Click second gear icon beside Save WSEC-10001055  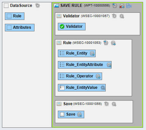(x=114, y=104)
